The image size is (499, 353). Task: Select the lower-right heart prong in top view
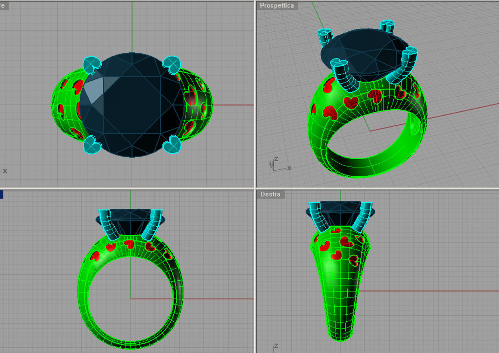click(172, 145)
